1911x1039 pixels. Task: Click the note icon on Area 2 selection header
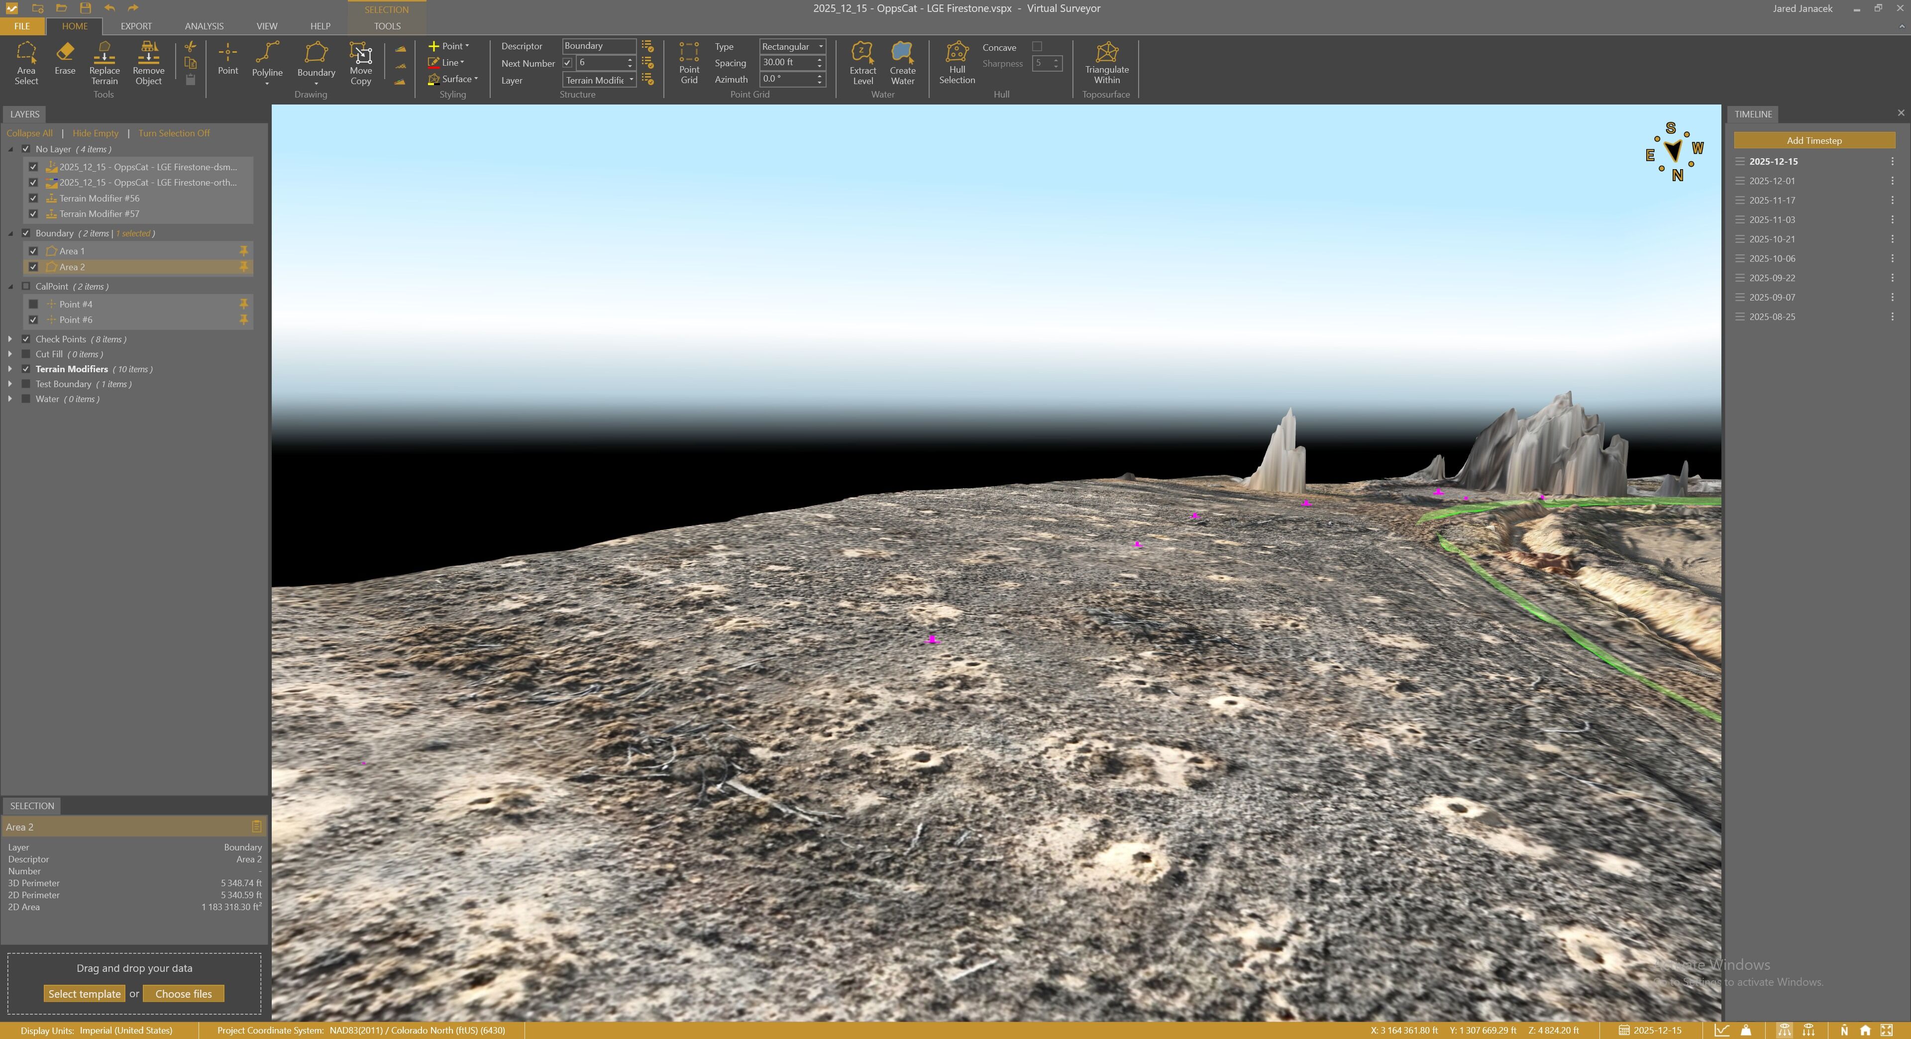click(257, 826)
